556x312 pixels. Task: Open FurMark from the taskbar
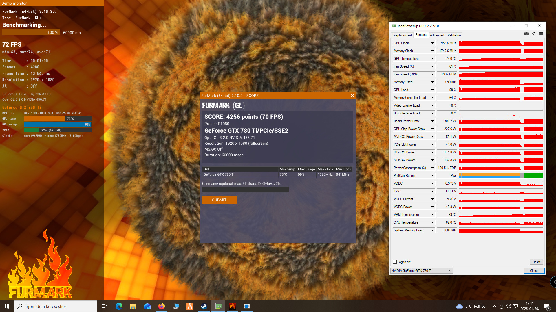click(232, 306)
